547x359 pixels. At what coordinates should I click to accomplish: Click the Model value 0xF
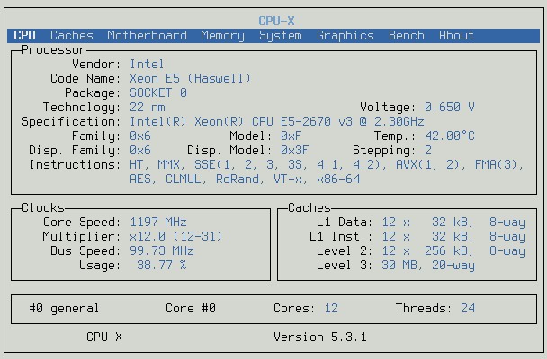[291, 136]
